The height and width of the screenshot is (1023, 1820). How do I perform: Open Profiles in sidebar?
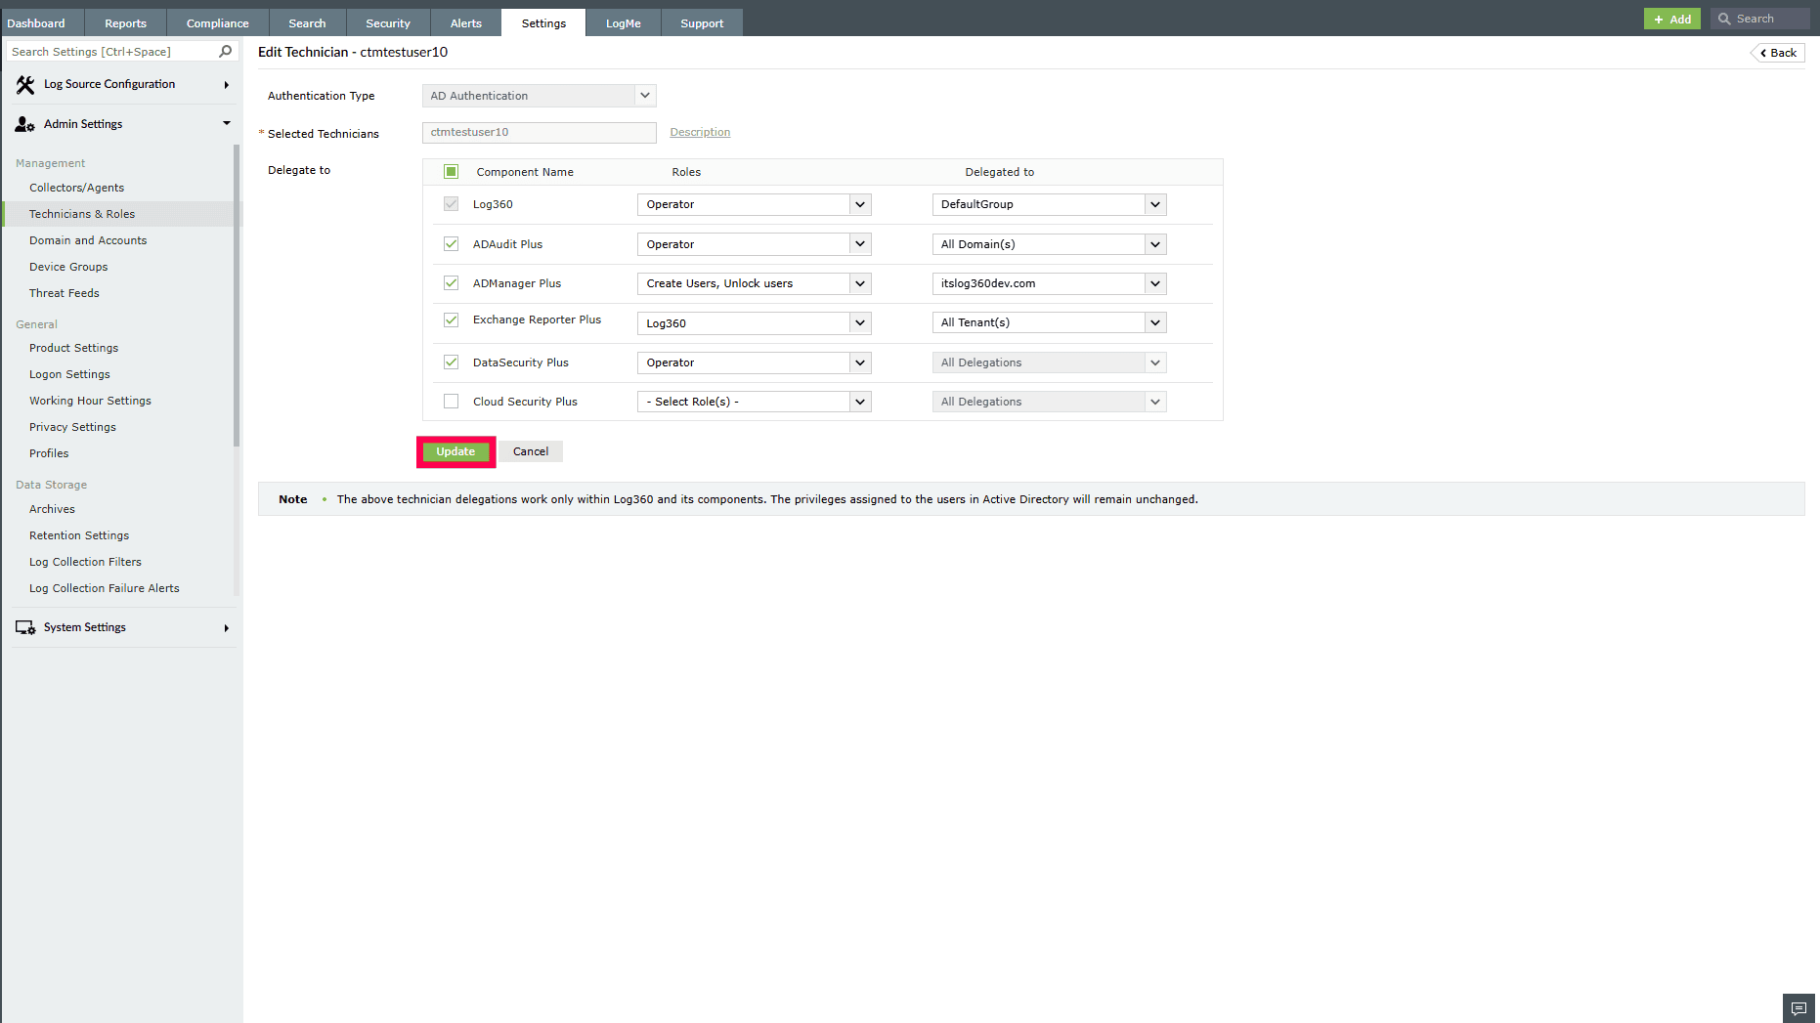49,453
